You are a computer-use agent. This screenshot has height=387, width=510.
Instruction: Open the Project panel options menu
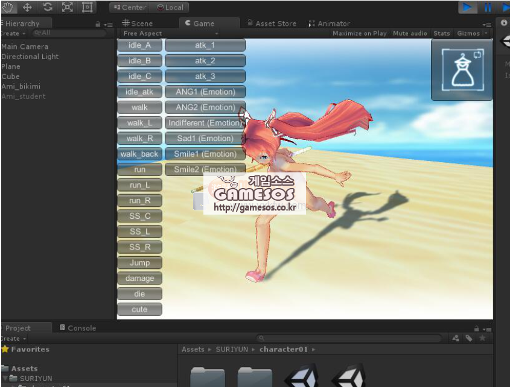click(x=487, y=329)
